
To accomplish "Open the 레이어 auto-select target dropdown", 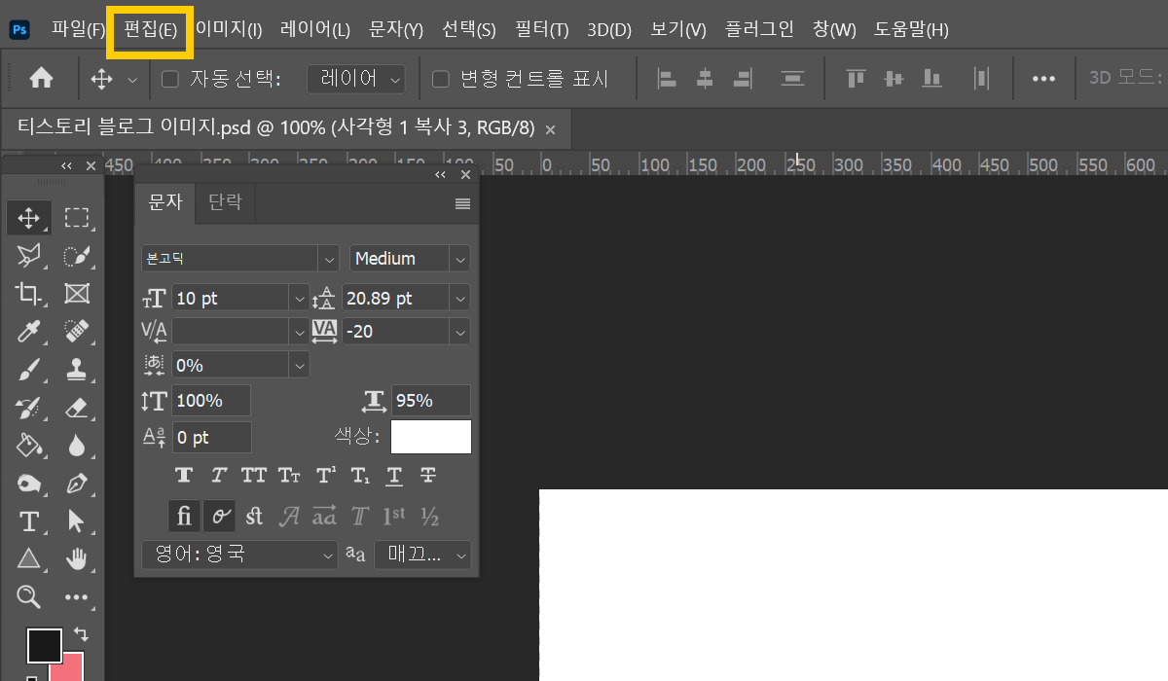I will pos(356,79).
